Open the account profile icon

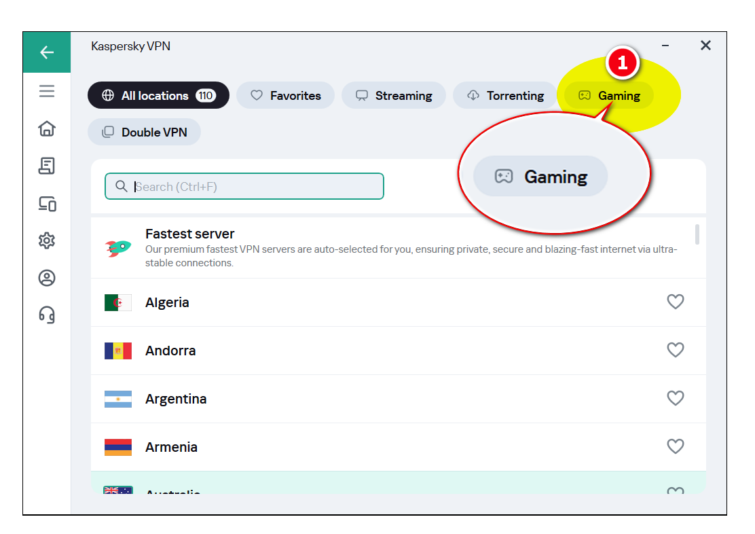[x=47, y=278]
